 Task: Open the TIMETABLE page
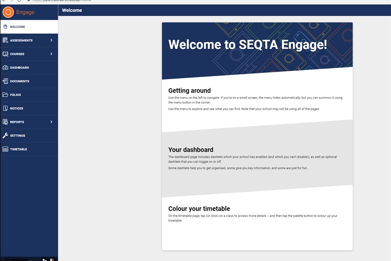pyautogui.click(x=29, y=149)
